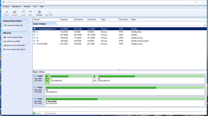Viewport: 208px width, 116px height.
Task: Click the Basic Volume tab header
Action: pyautogui.click(x=40, y=24)
